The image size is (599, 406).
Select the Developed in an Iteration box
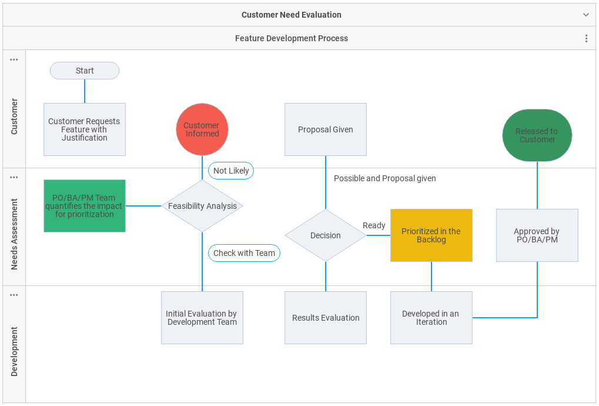(x=431, y=318)
